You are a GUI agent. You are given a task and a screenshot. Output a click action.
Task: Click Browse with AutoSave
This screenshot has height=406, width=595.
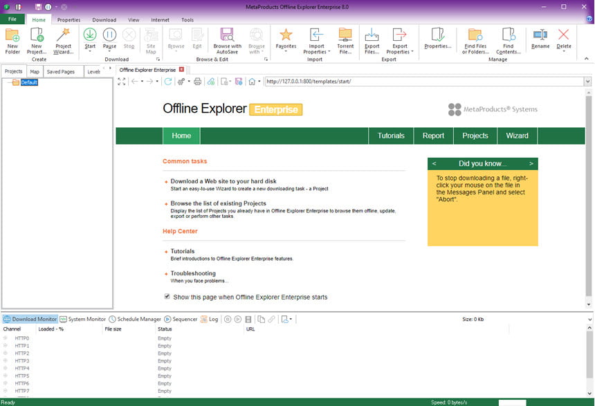coord(228,41)
